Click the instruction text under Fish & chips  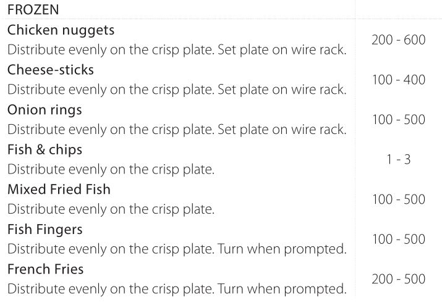(111, 170)
